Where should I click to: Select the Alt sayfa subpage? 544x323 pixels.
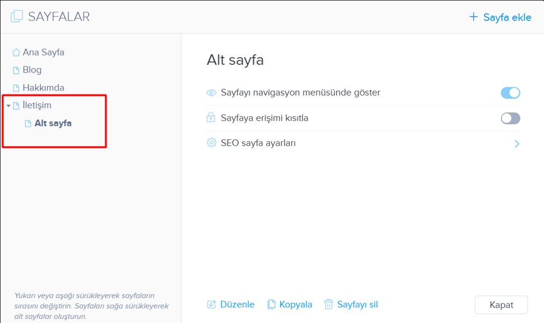(53, 123)
